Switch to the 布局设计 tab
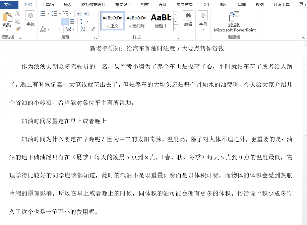This screenshot has width=307, height=225. tap(123, 4)
